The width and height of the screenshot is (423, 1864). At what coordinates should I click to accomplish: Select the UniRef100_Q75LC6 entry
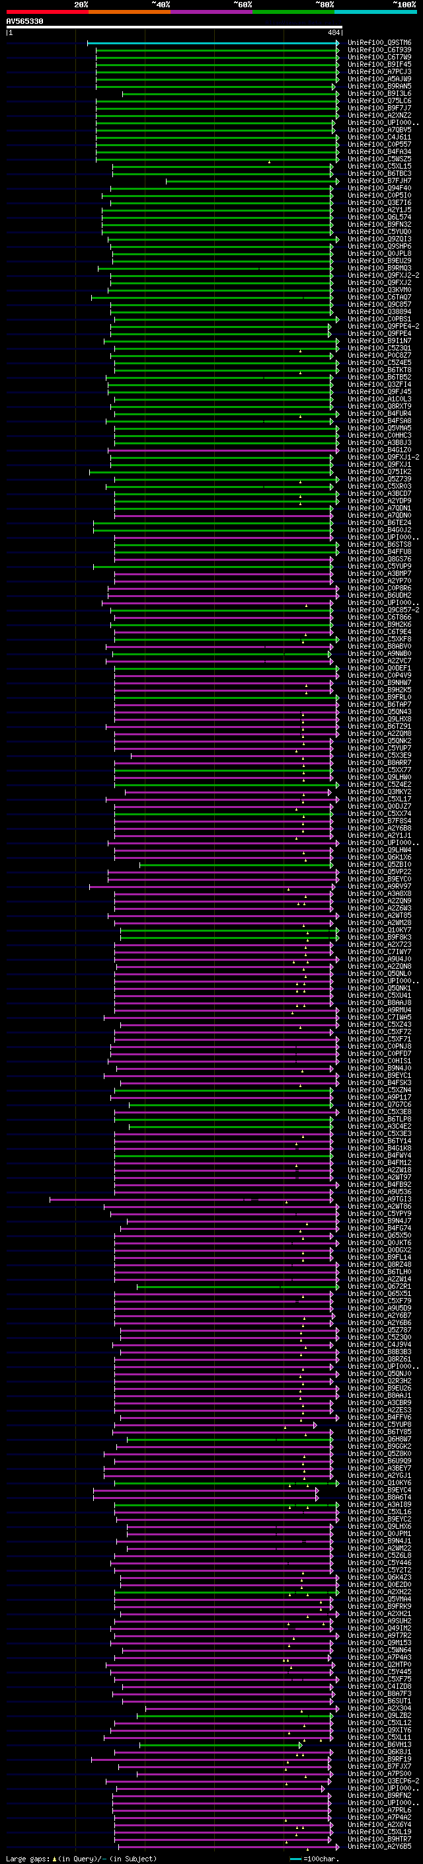tap(379, 101)
